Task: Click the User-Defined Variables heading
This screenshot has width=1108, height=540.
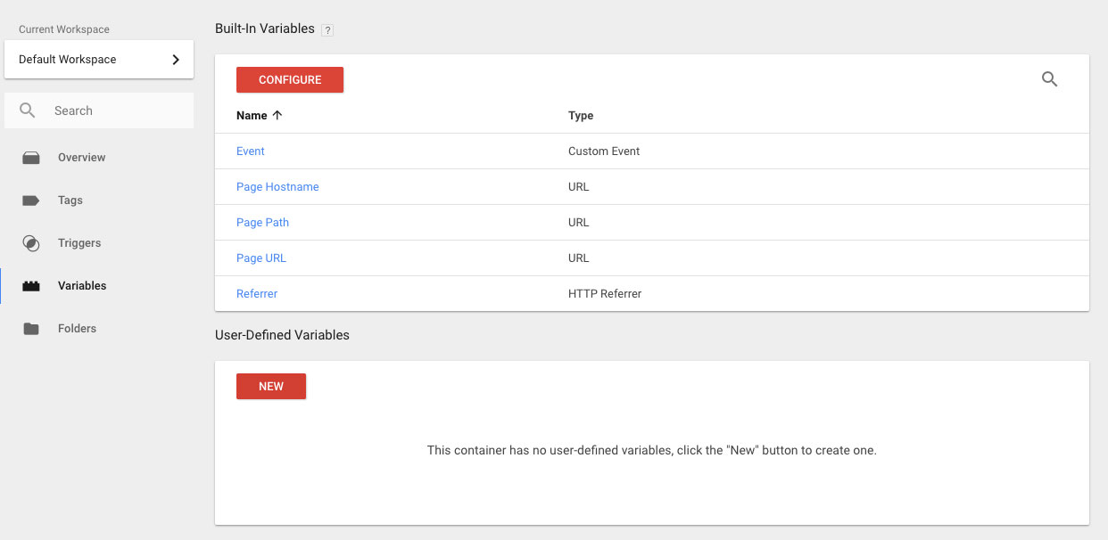Action: 282,335
